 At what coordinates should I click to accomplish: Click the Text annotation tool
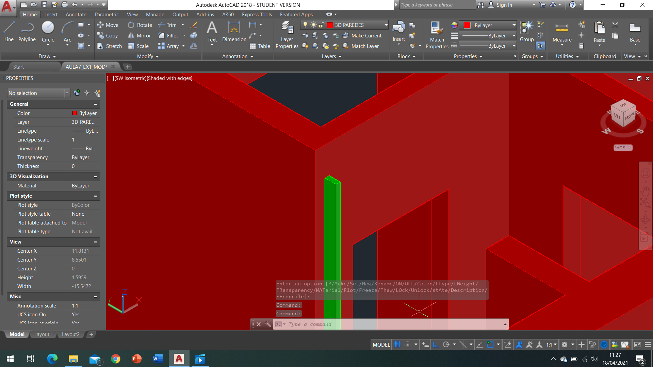point(212,32)
